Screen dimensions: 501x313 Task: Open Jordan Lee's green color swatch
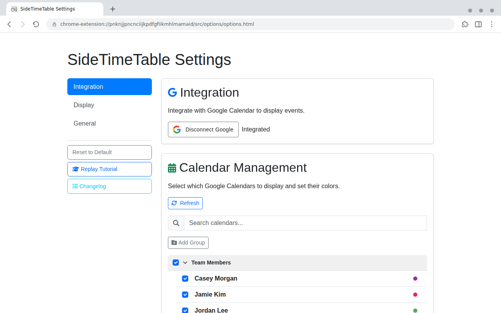(415, 311)
